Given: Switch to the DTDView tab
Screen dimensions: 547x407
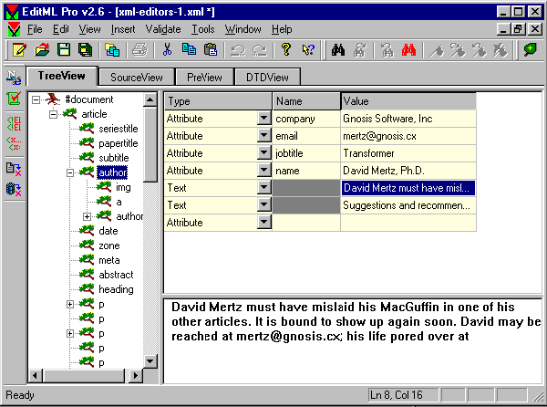Looking at the screenshot, I should click(267, 78).
